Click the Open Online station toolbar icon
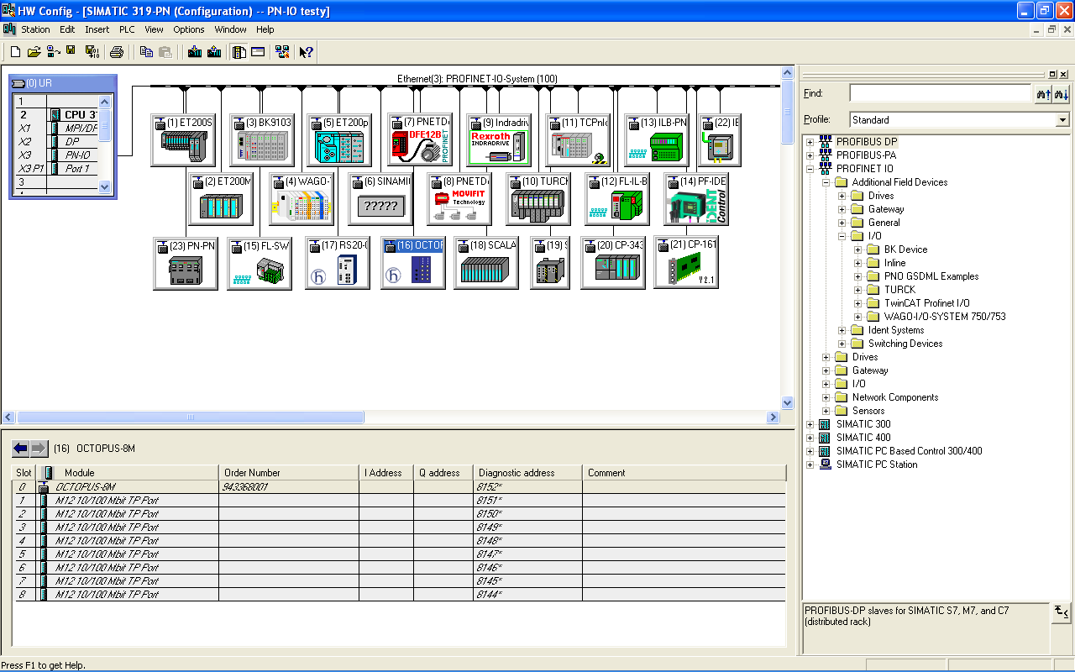Screen dimensions: 1075x672 (53, 52)
